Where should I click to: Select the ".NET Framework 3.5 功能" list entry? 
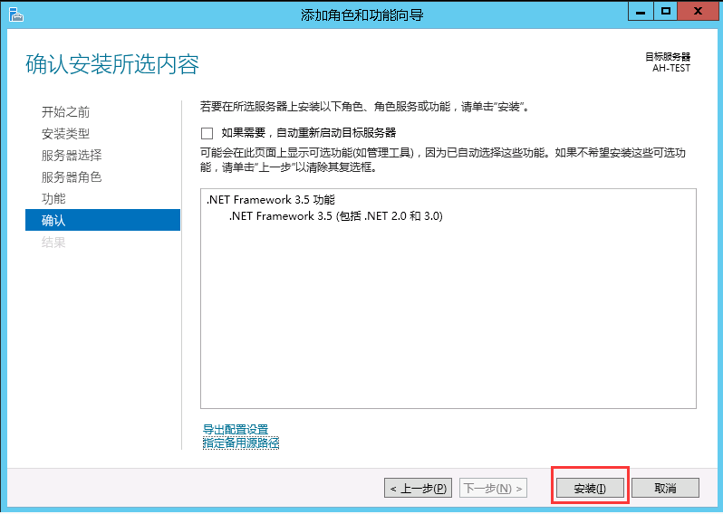pos(270,200)
